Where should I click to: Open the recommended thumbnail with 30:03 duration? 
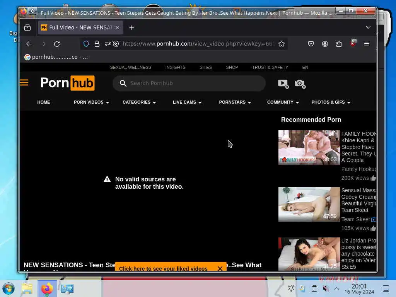tap(309, 148)
